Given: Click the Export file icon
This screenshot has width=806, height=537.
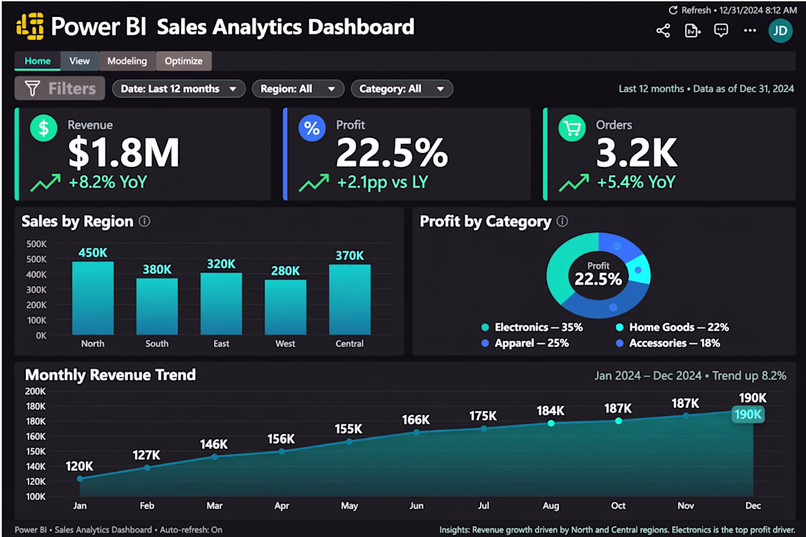Looking at the screenshot, I should coord(692,31).
